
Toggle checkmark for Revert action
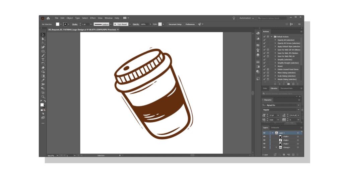(264, 66)
